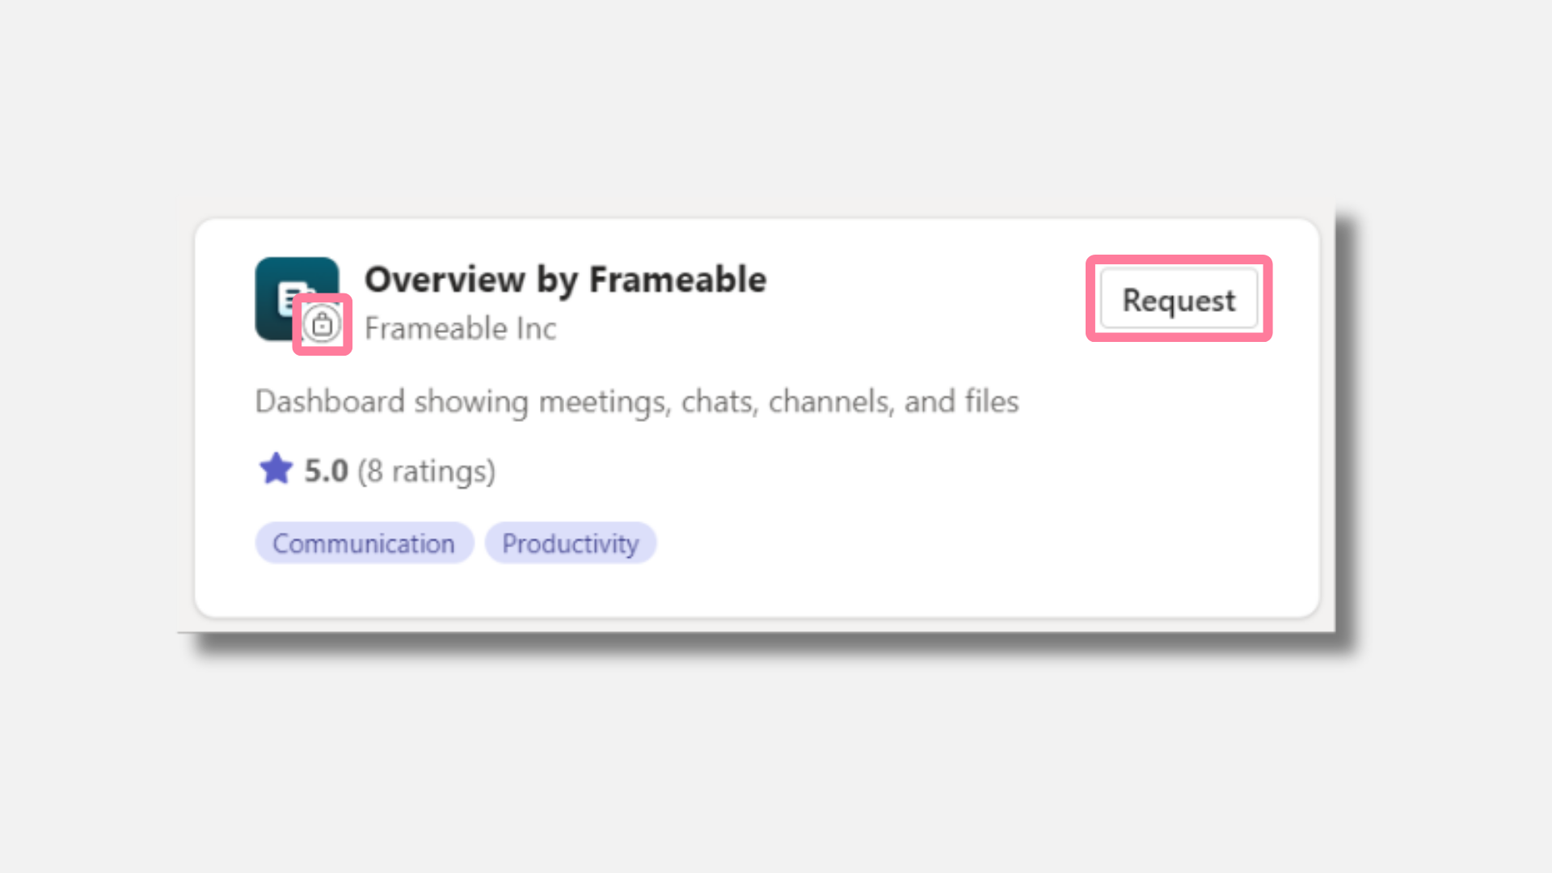Select the '5.0' rating value
This screenshot has height=873, width=1552.
click(x=326, y=470)
